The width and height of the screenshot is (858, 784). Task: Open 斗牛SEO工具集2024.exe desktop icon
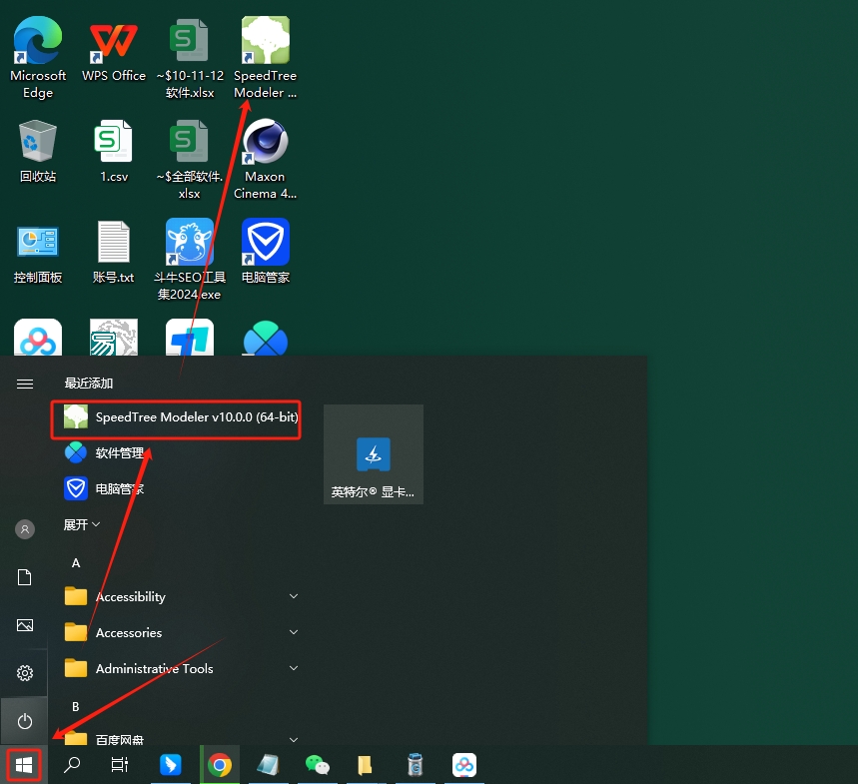point(190,260)
